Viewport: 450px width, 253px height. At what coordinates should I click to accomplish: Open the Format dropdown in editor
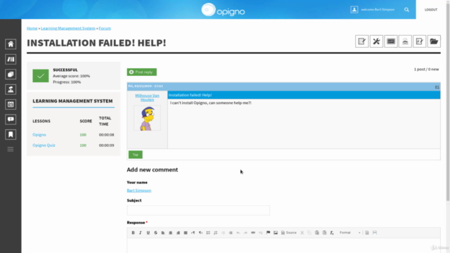tap(349, 233)
